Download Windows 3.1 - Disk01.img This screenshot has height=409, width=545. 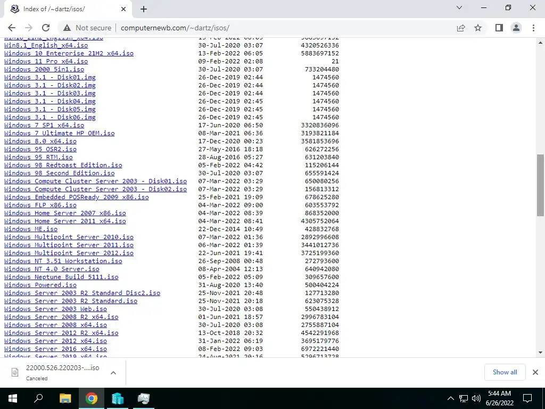49,77
